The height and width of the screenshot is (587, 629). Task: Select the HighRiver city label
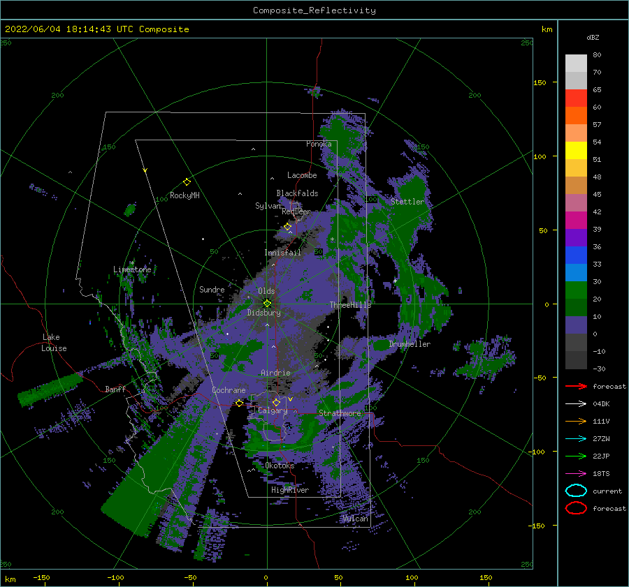(x=290, y=490)
